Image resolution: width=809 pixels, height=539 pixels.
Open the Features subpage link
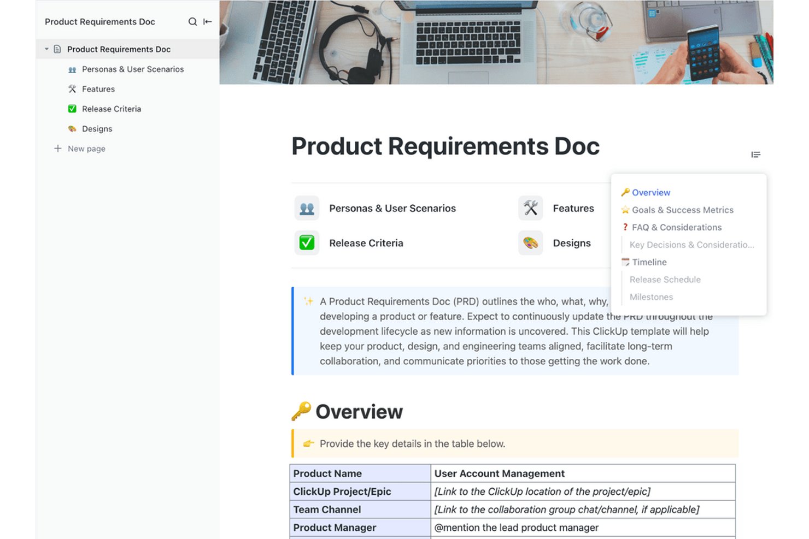tap(573, 208)
